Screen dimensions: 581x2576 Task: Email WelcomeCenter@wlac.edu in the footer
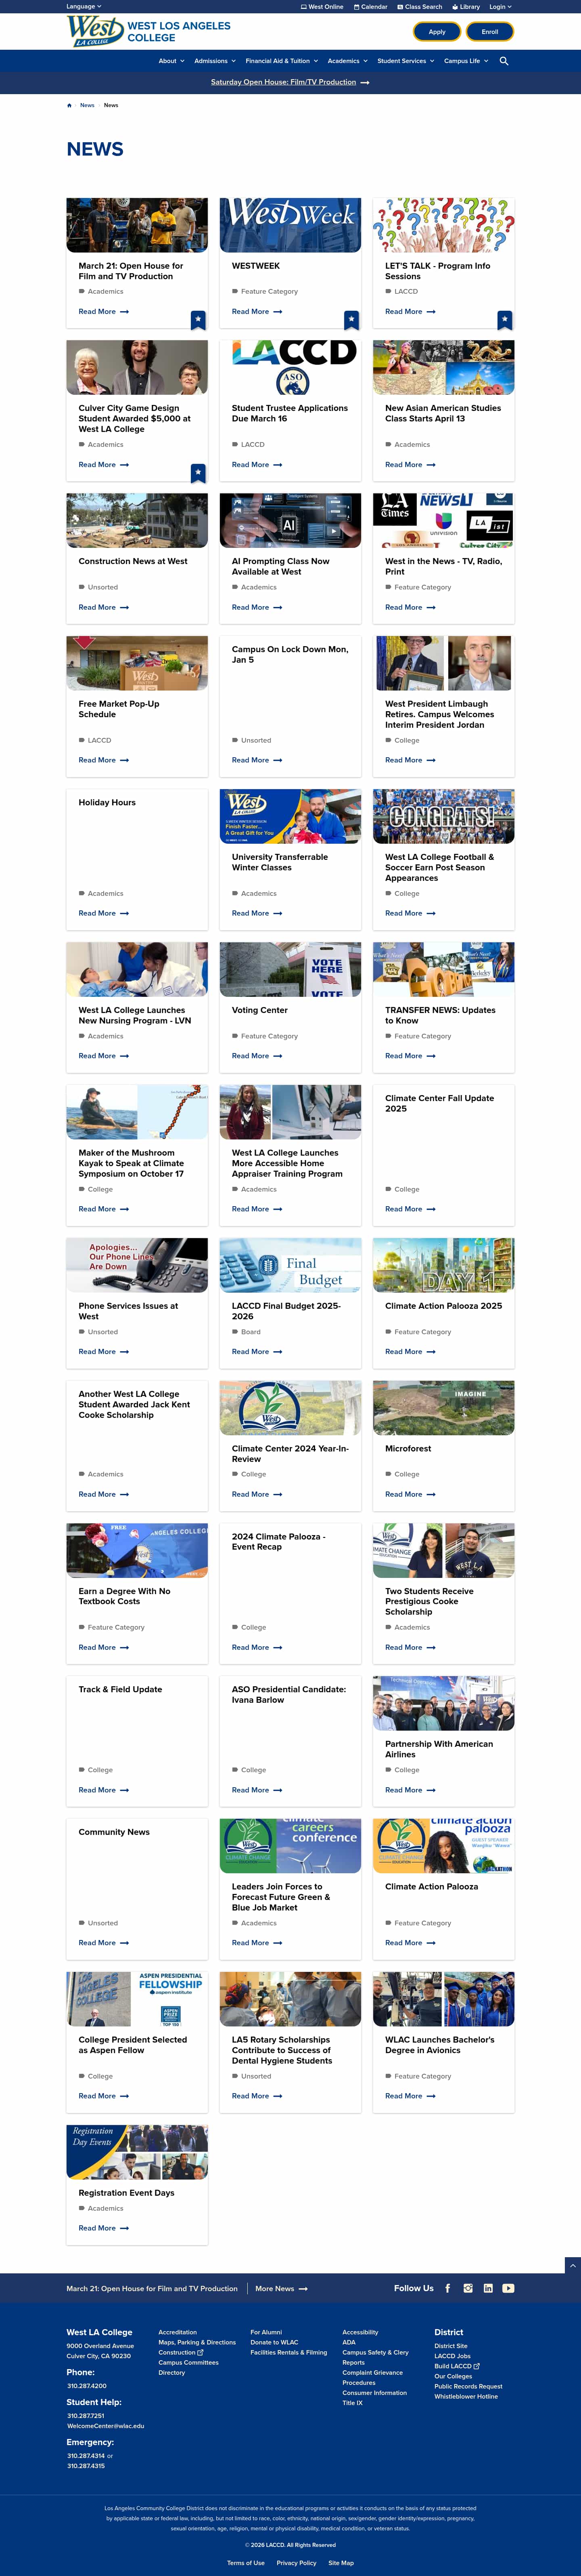tap(106, 2426)
